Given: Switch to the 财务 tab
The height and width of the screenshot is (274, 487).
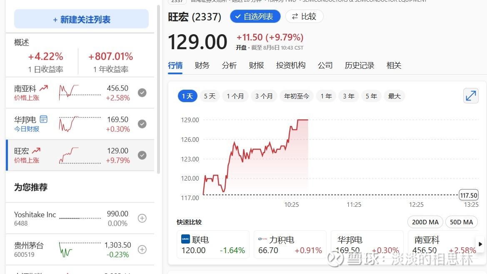Looking at the screenshot, I should pyautogui.click(x=202, y=65).
